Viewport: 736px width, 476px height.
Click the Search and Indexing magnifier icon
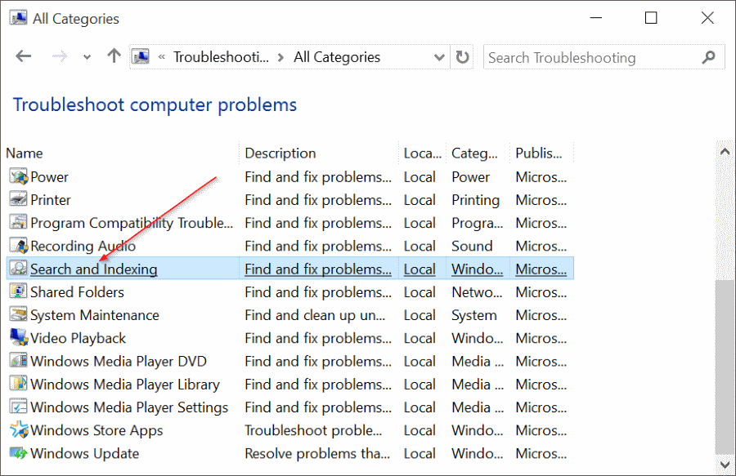coord(19,269)
